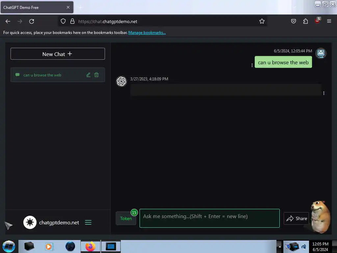Open 'can u browse the web' conversation in sidebar
The image size is (337, 253).
[58, 75]
